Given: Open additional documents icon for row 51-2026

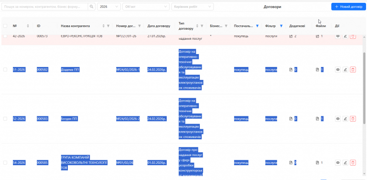Looking at the screenshot, I should click(x=291, y=69).
